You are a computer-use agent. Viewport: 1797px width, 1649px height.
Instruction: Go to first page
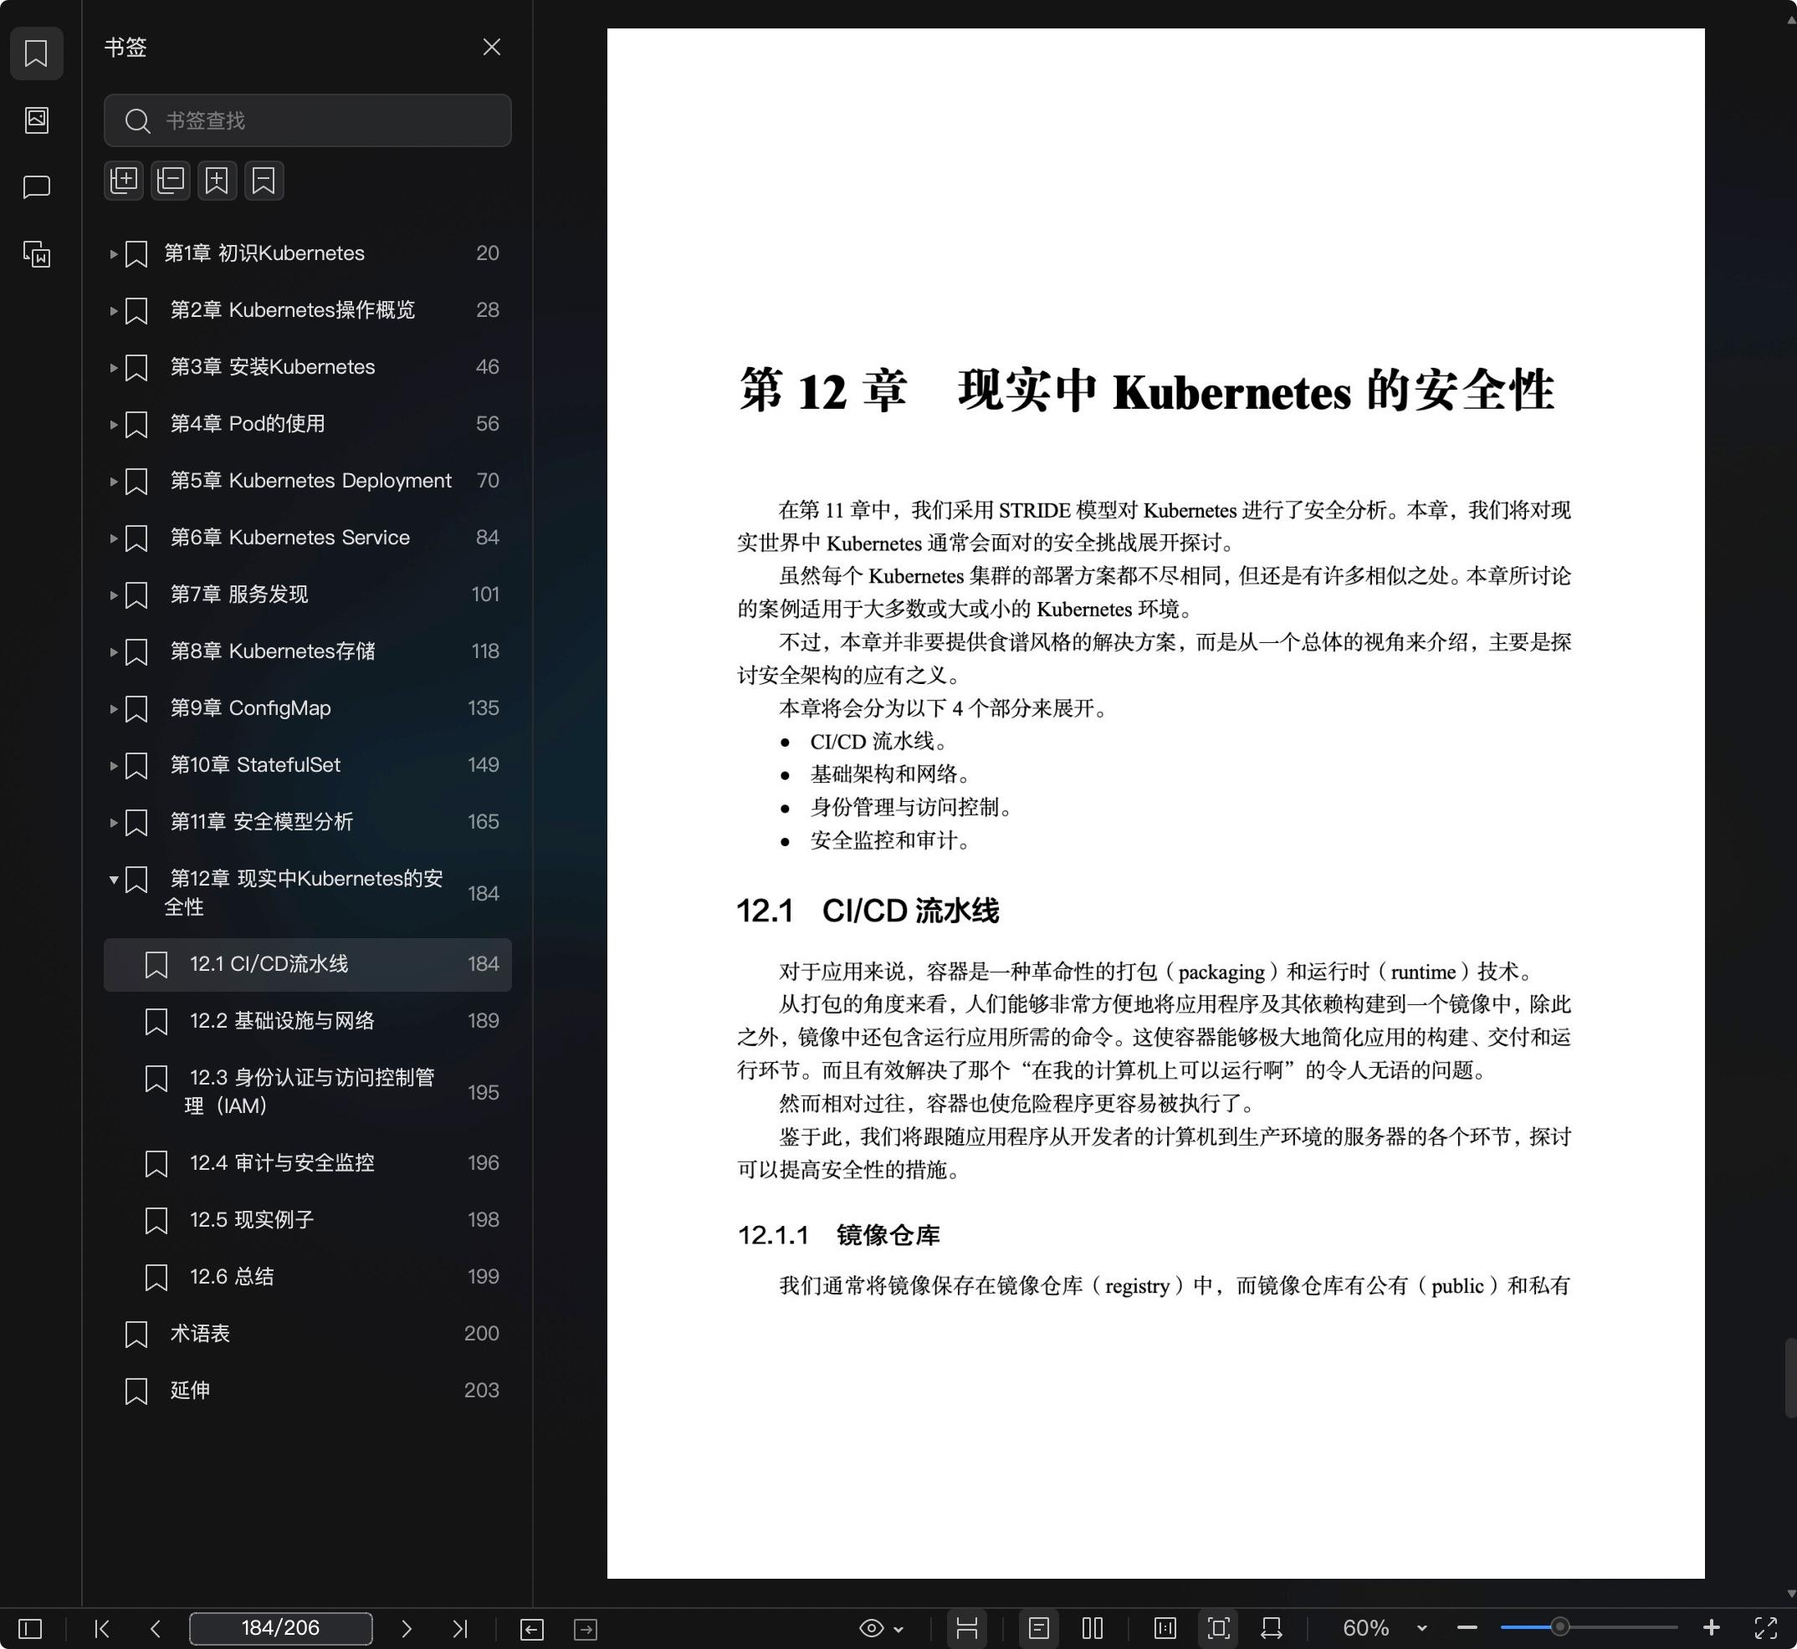[x=102, y=1628]
